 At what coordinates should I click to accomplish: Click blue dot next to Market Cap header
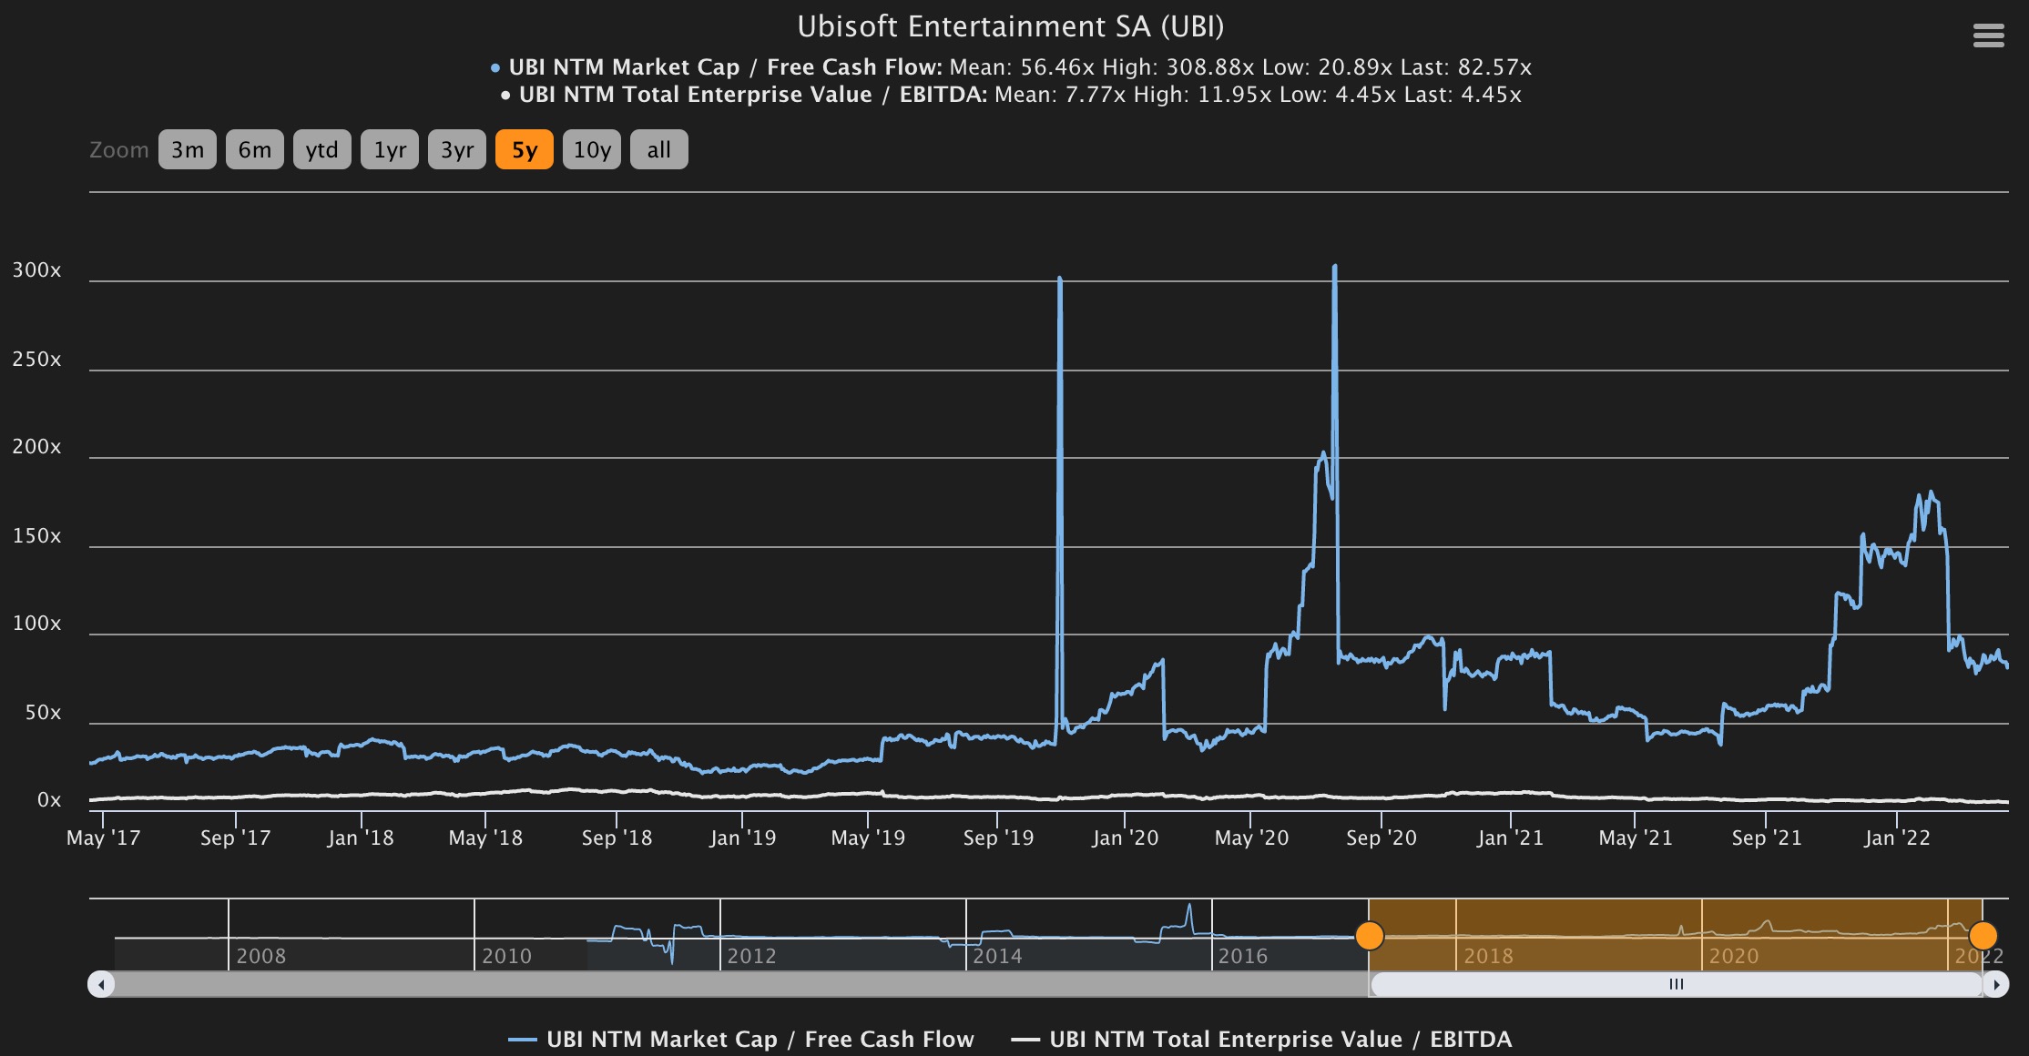tap(495, 67)
